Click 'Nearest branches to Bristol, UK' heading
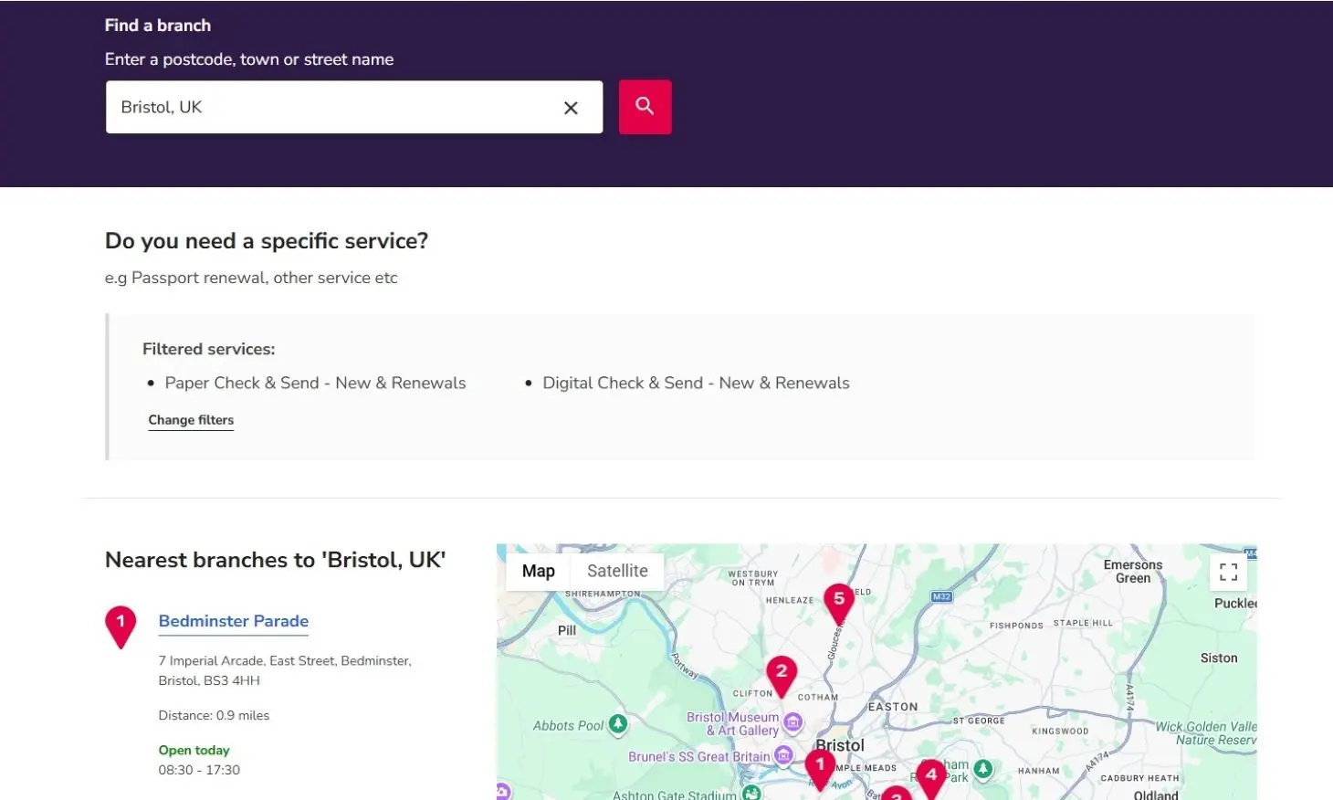This screenshot has height=800, width=1333. [x=275, y=560]
